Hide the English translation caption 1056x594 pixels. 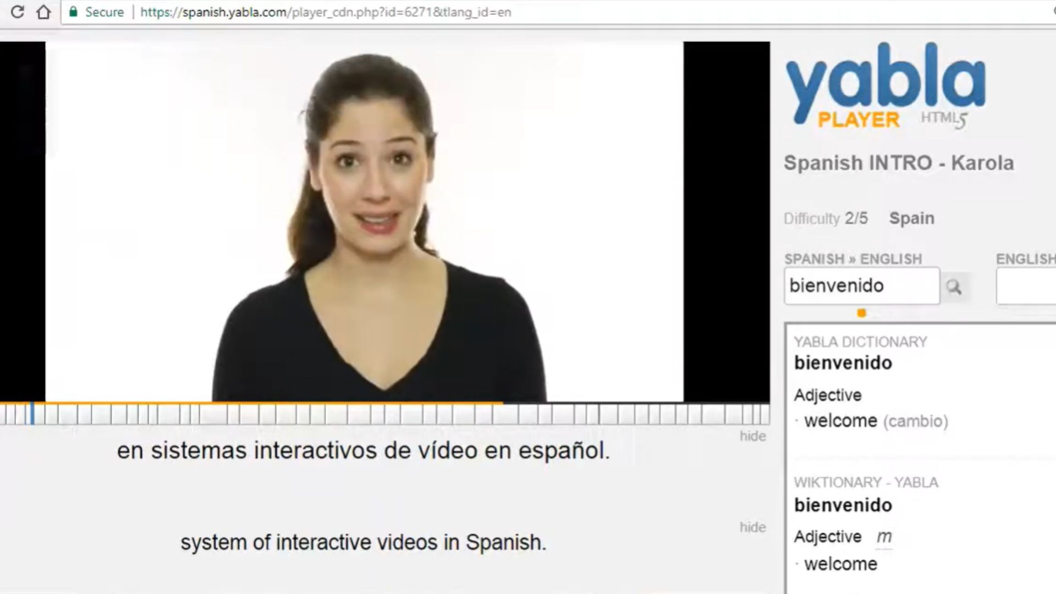(x=752, y=527)
